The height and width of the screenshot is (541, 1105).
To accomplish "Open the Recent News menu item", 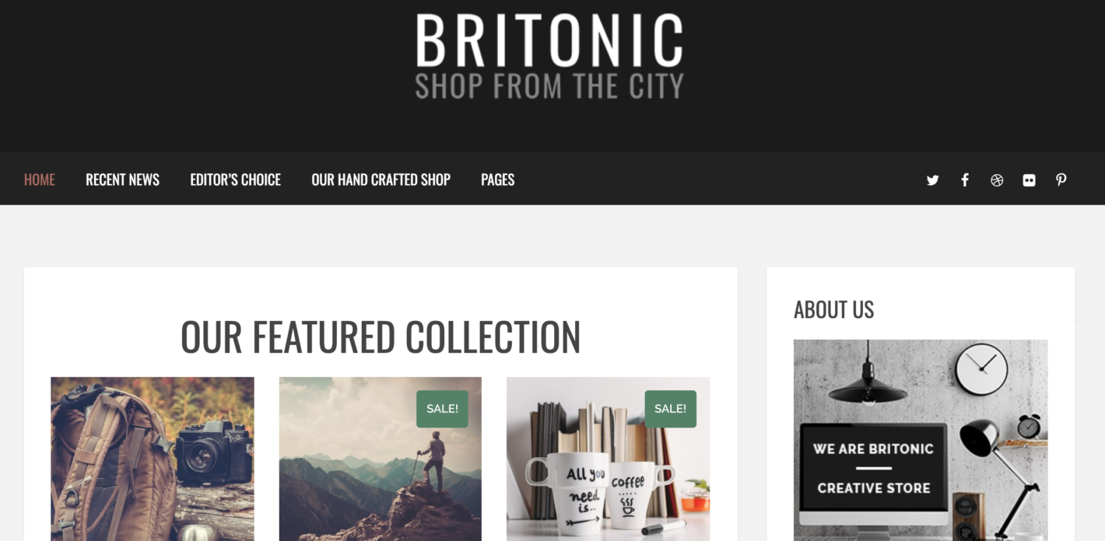I will pos(122,180).
